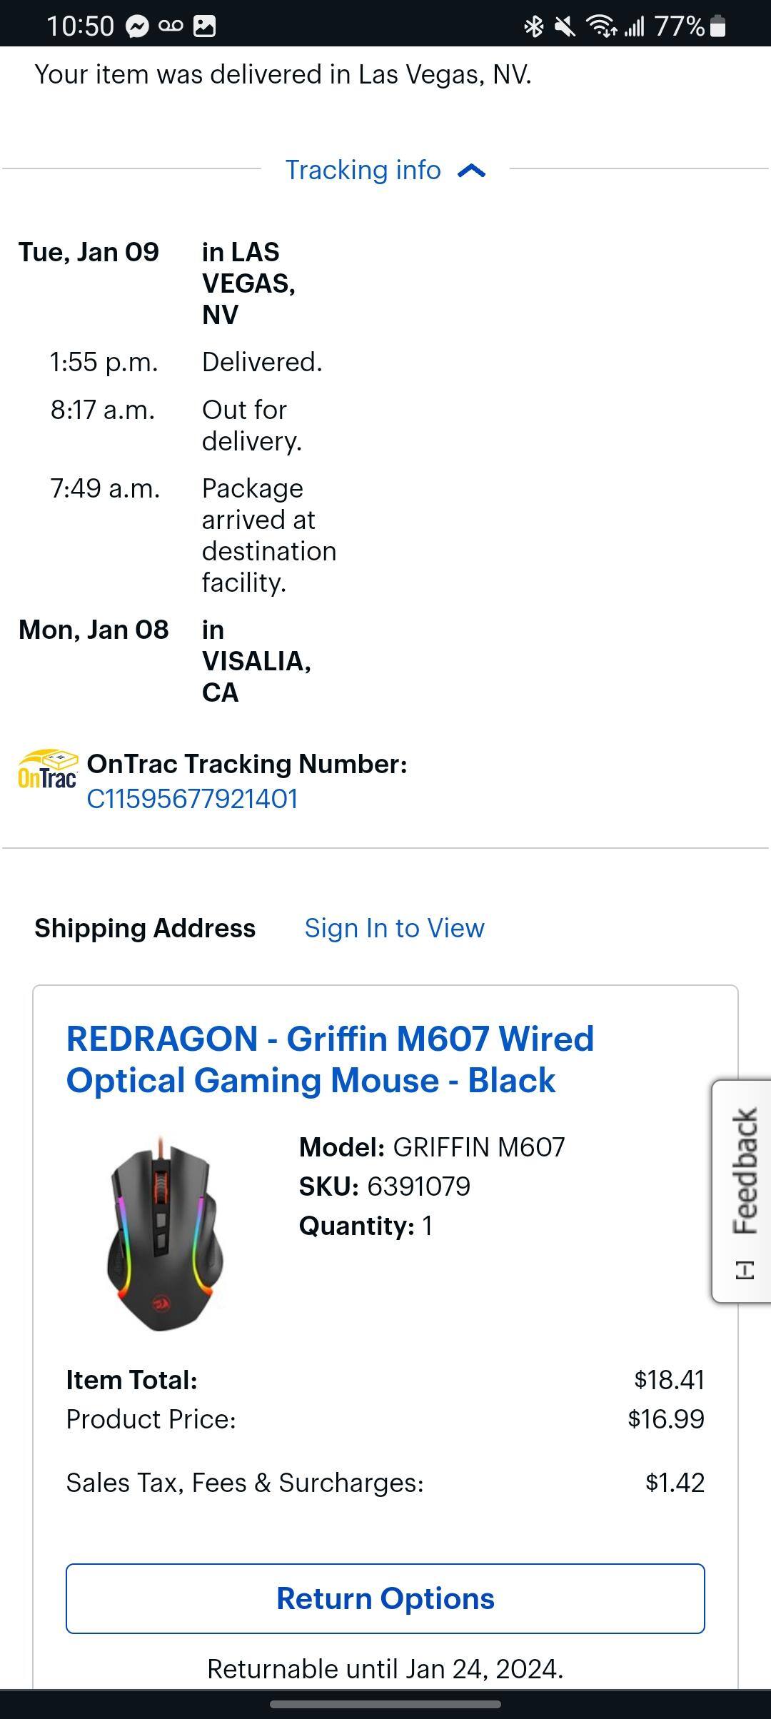Tap Sign In to View link
Viewport: 771px width, 1719px height.
(x=394, y=928)
